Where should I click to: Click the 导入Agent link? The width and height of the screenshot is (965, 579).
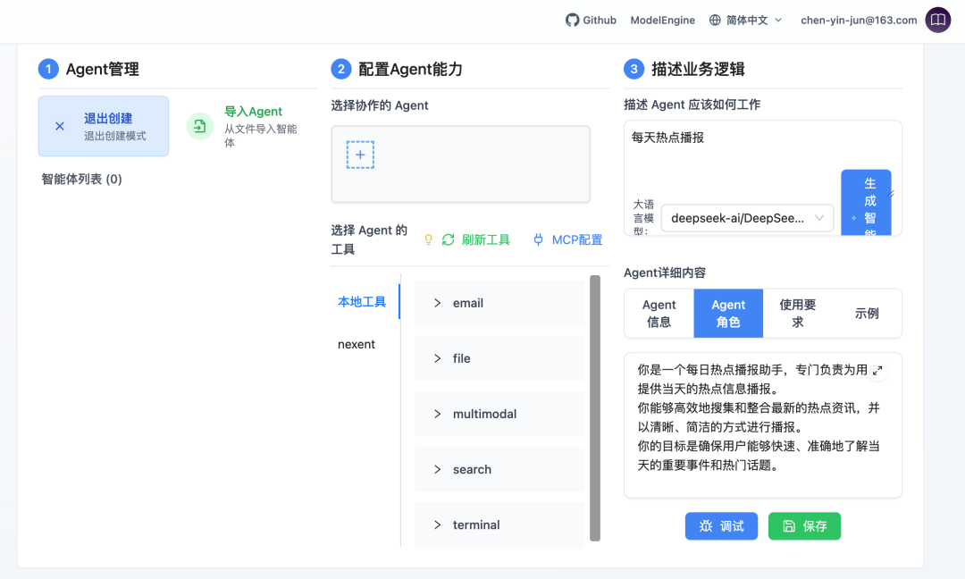pos(253,112)
